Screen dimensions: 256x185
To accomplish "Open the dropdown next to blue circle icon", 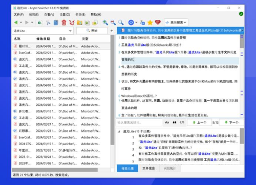I will (136, 22).
